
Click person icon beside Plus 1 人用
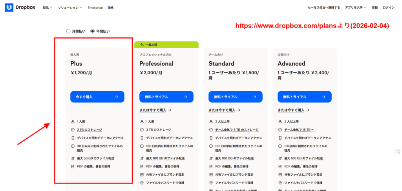click(73, 121)
